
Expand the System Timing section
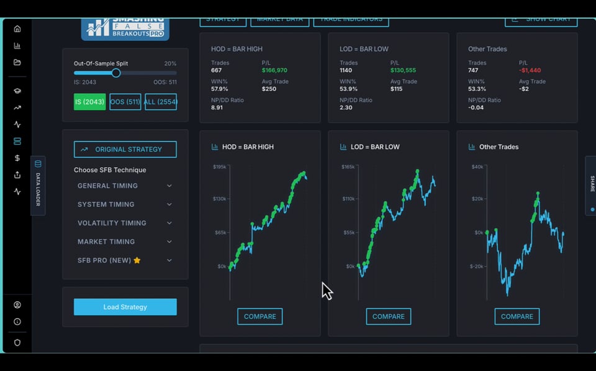click(x=125, y=204)
